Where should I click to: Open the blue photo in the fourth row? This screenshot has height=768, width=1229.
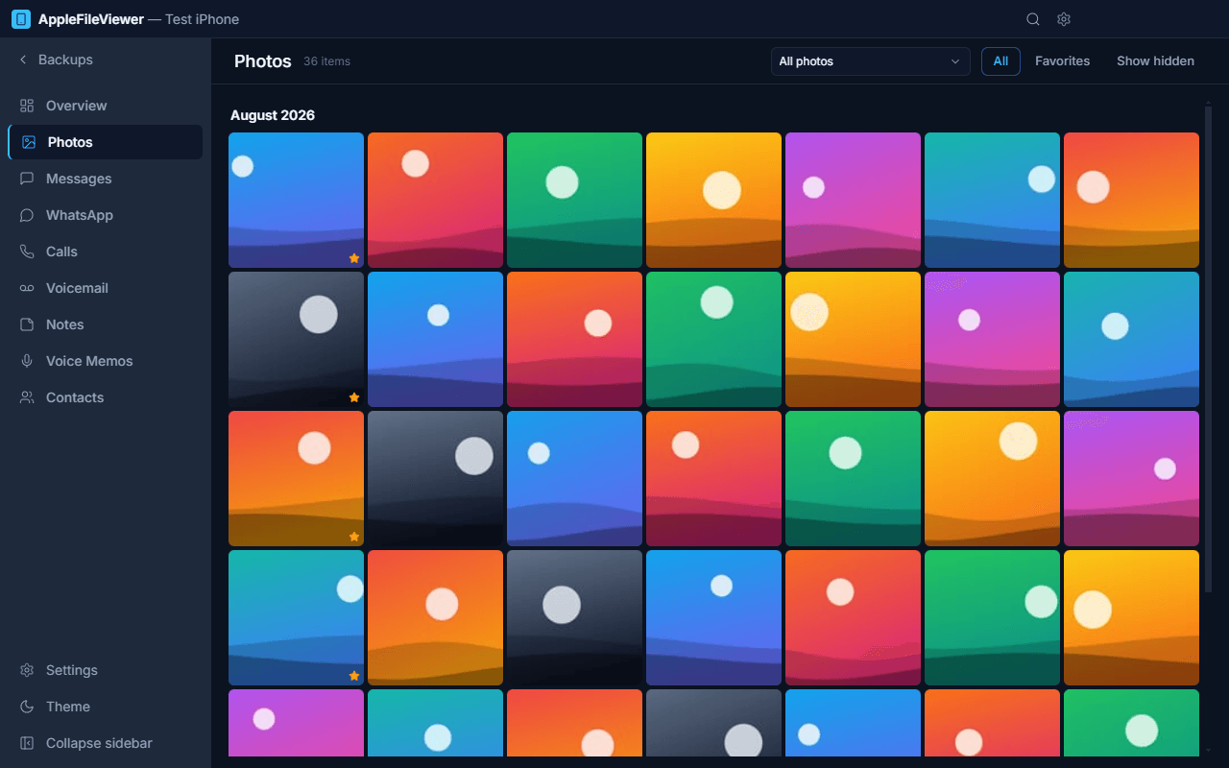point(713,617)
